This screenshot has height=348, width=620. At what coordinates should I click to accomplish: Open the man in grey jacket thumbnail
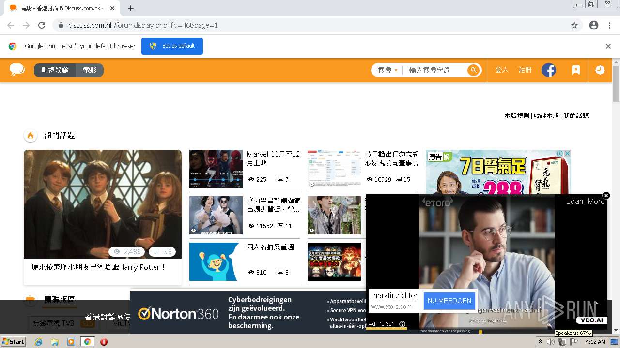tap(334, 215)
